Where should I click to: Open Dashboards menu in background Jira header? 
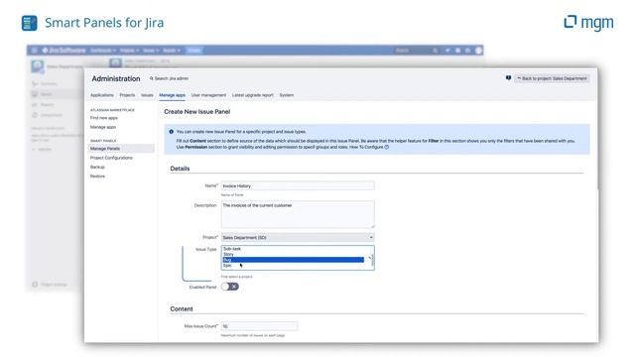coord(103,51)
